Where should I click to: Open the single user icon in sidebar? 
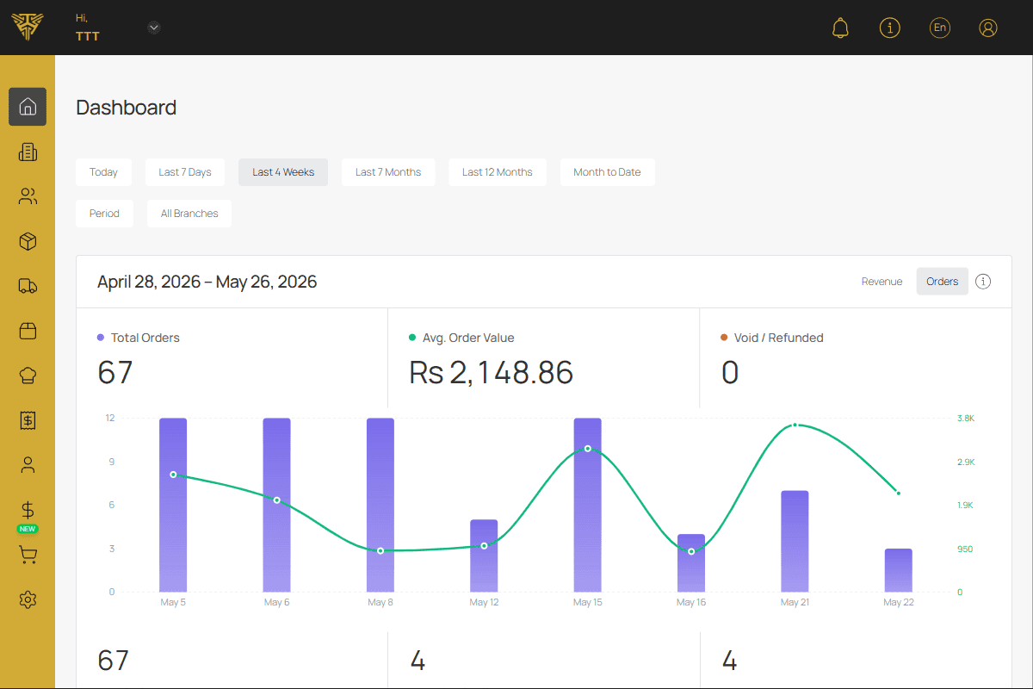[28, 465]
